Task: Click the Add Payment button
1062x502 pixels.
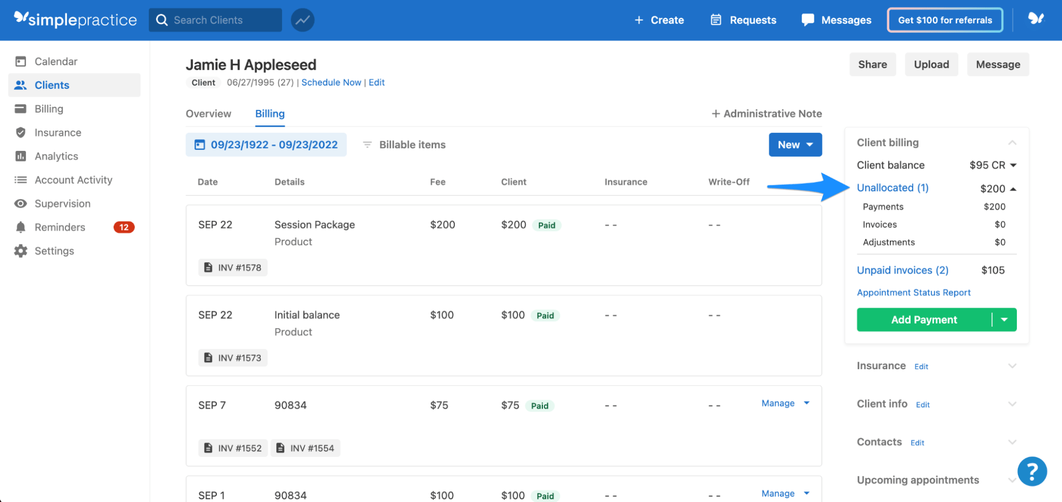Action: coord(924,319)
